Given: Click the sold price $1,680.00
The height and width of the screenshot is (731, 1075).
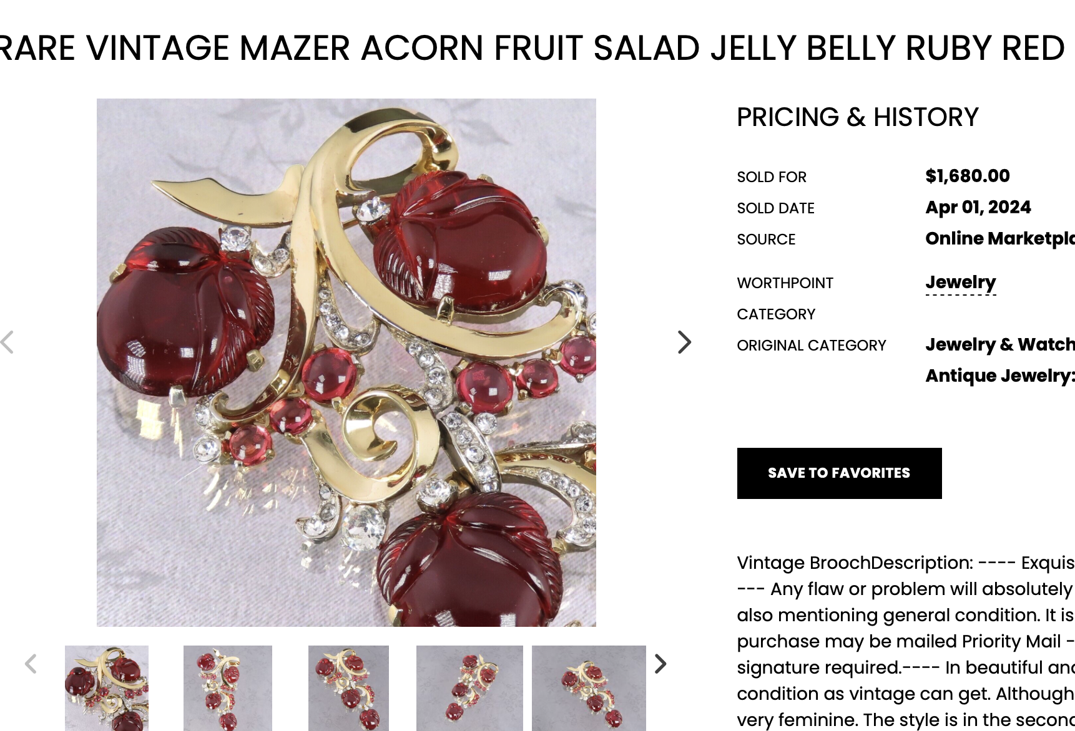Looking at the screenshot, I should point(968,176).
